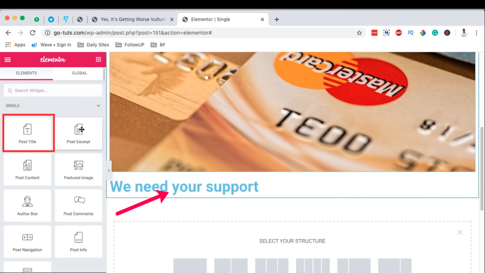Collapse the Elementor side panel
This screenshot has height=273, width=485.
(109, 170)
